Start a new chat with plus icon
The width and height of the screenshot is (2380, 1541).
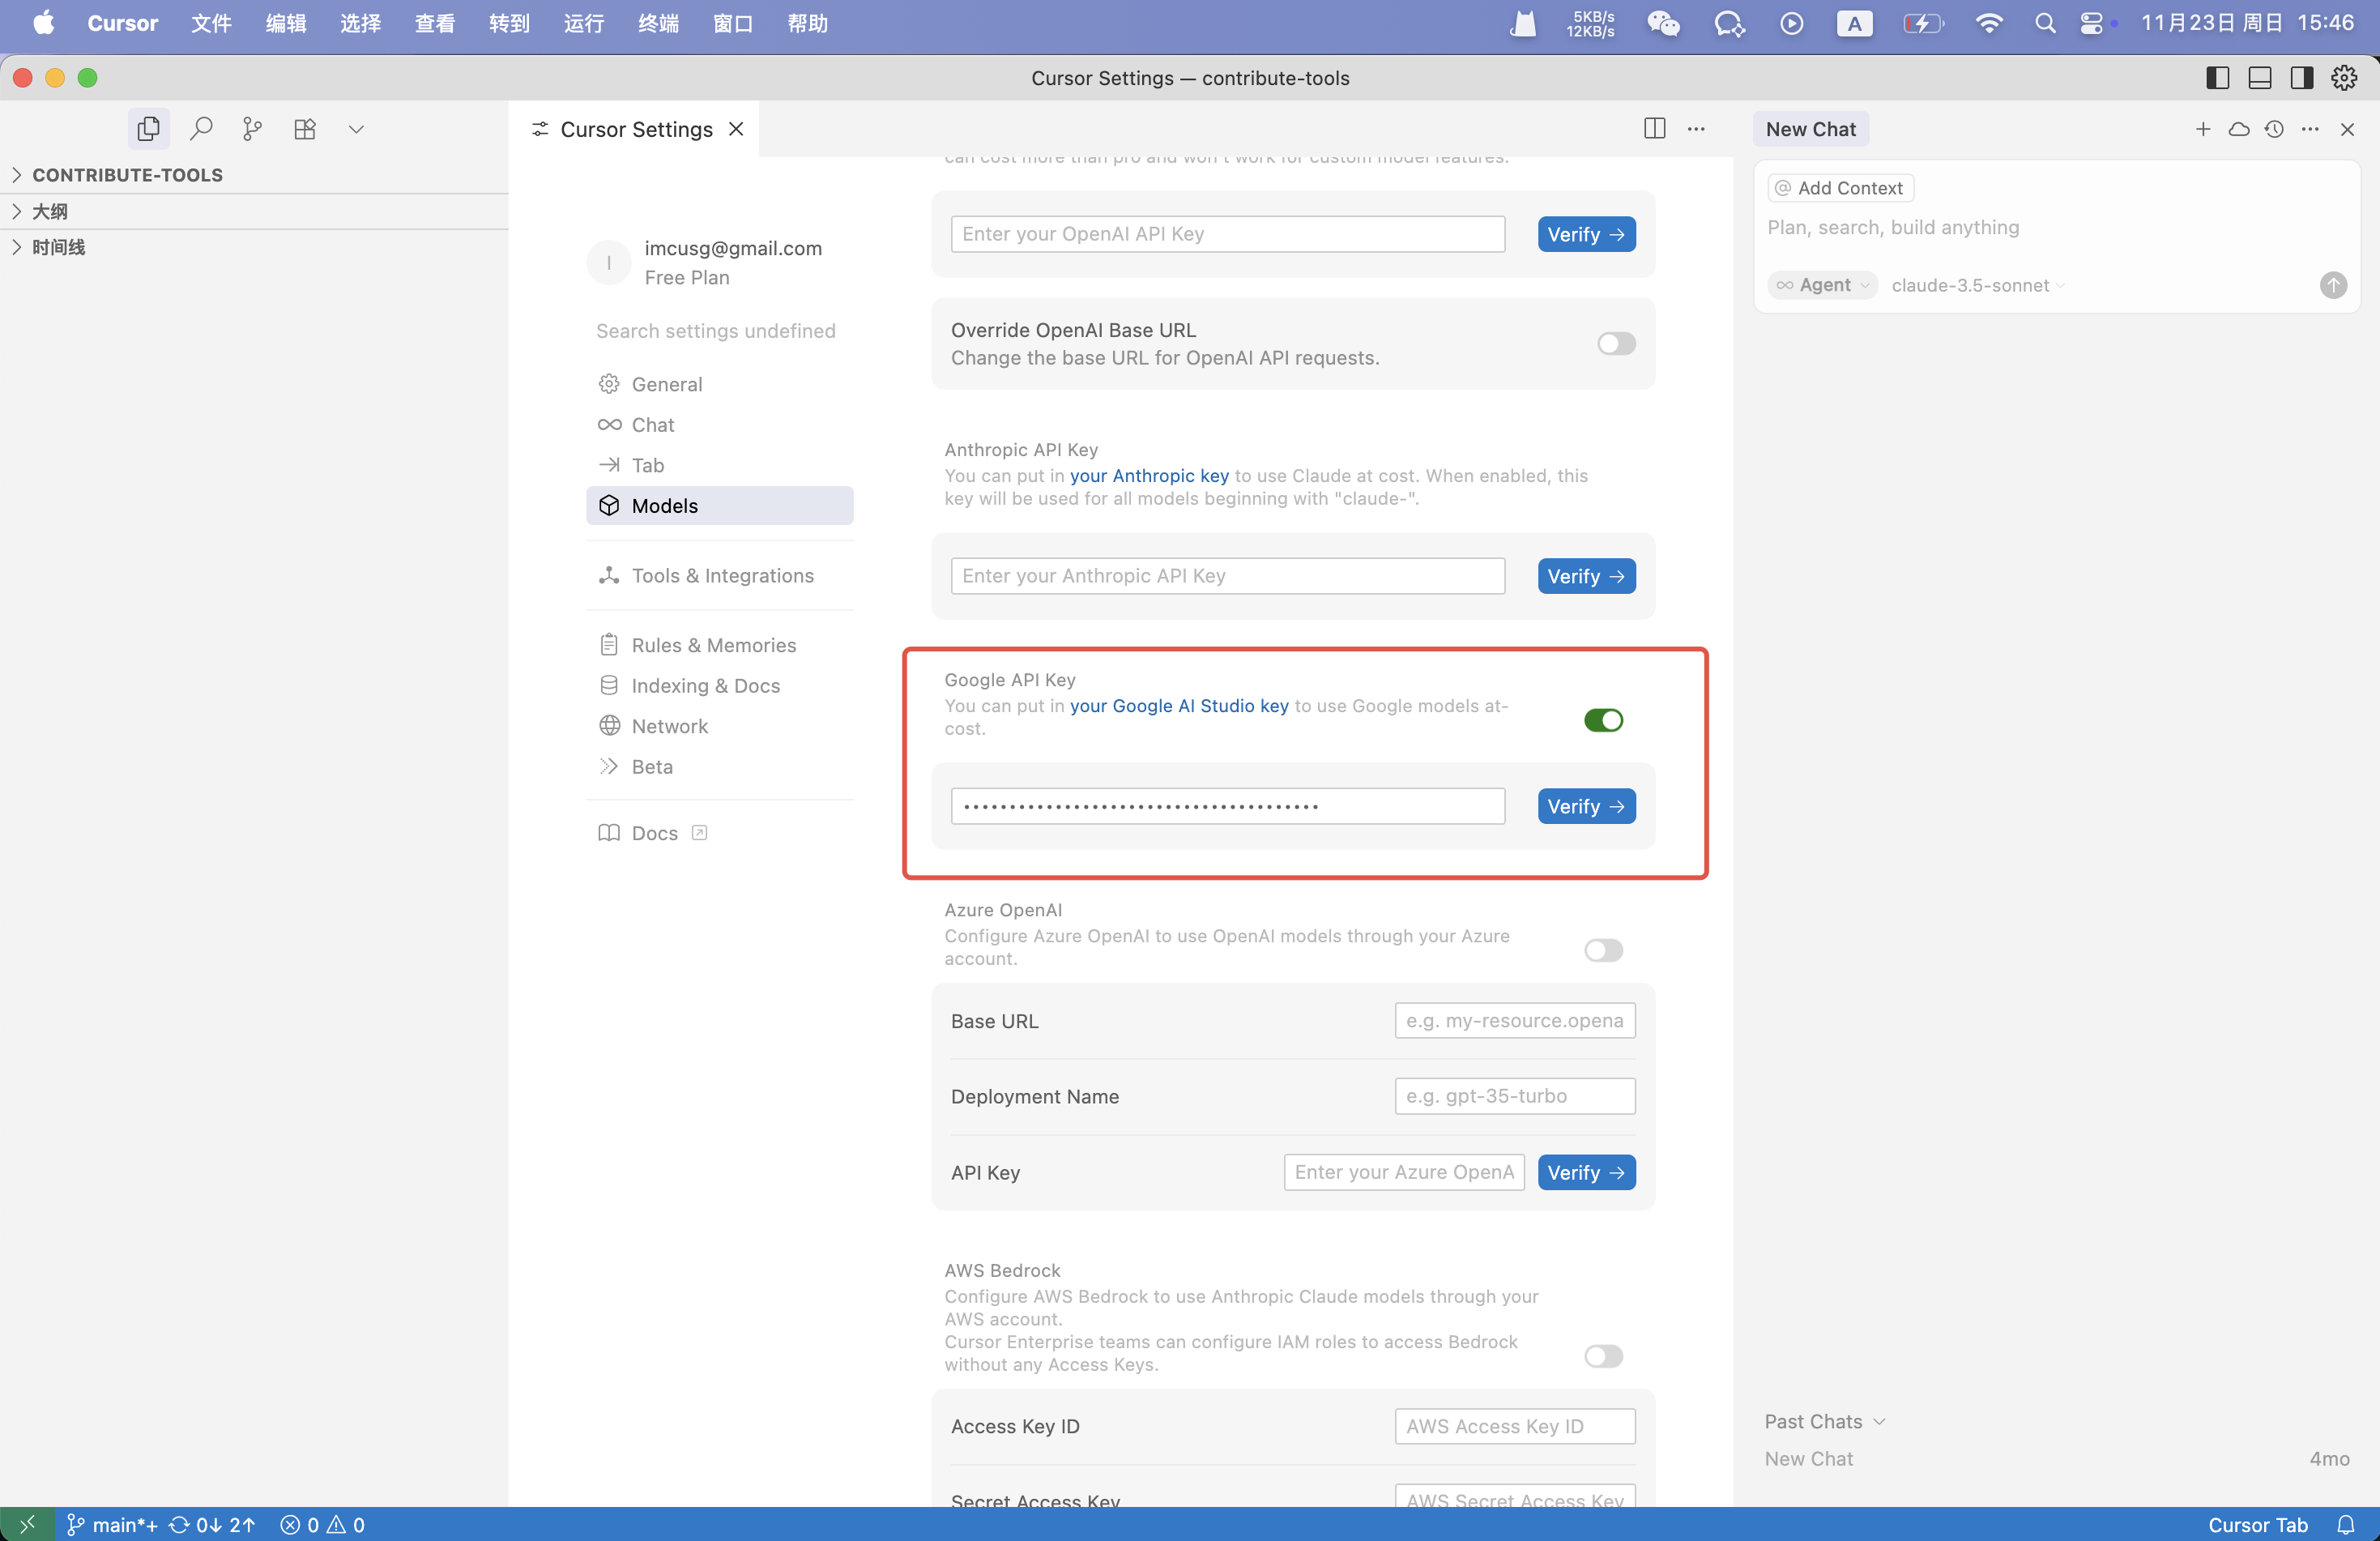[2202, 129]
